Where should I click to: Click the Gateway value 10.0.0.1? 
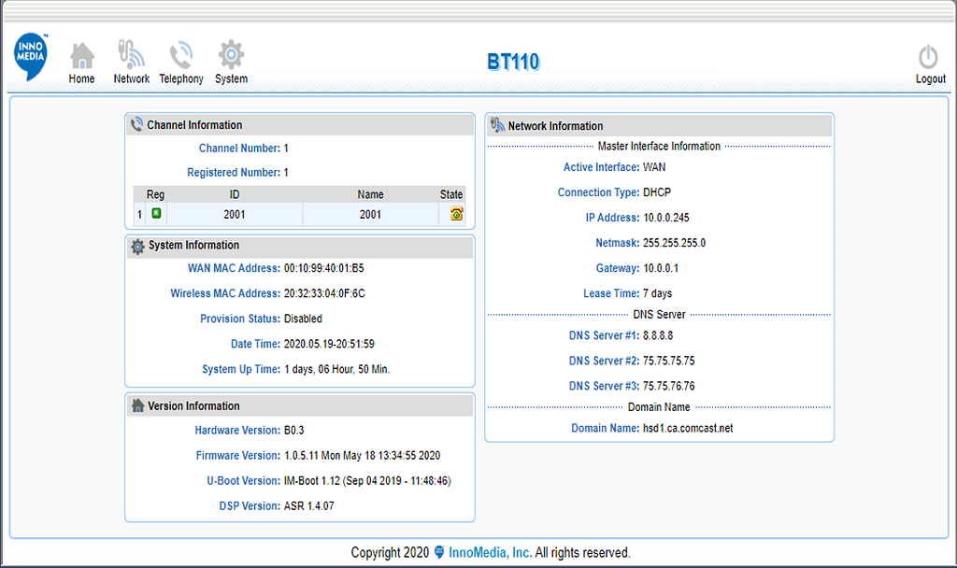pyautogui.click(x=661, y=268)
